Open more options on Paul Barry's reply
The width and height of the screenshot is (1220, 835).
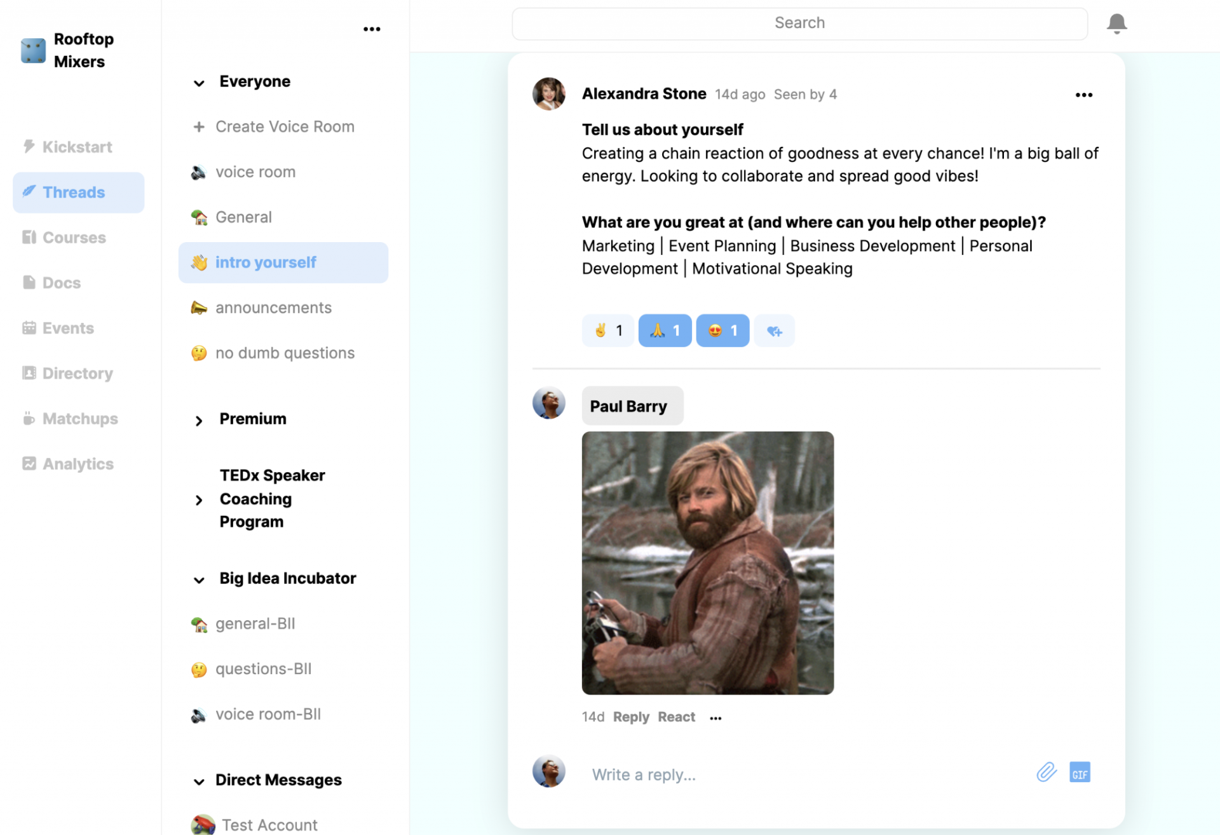(x=715, y=717)
